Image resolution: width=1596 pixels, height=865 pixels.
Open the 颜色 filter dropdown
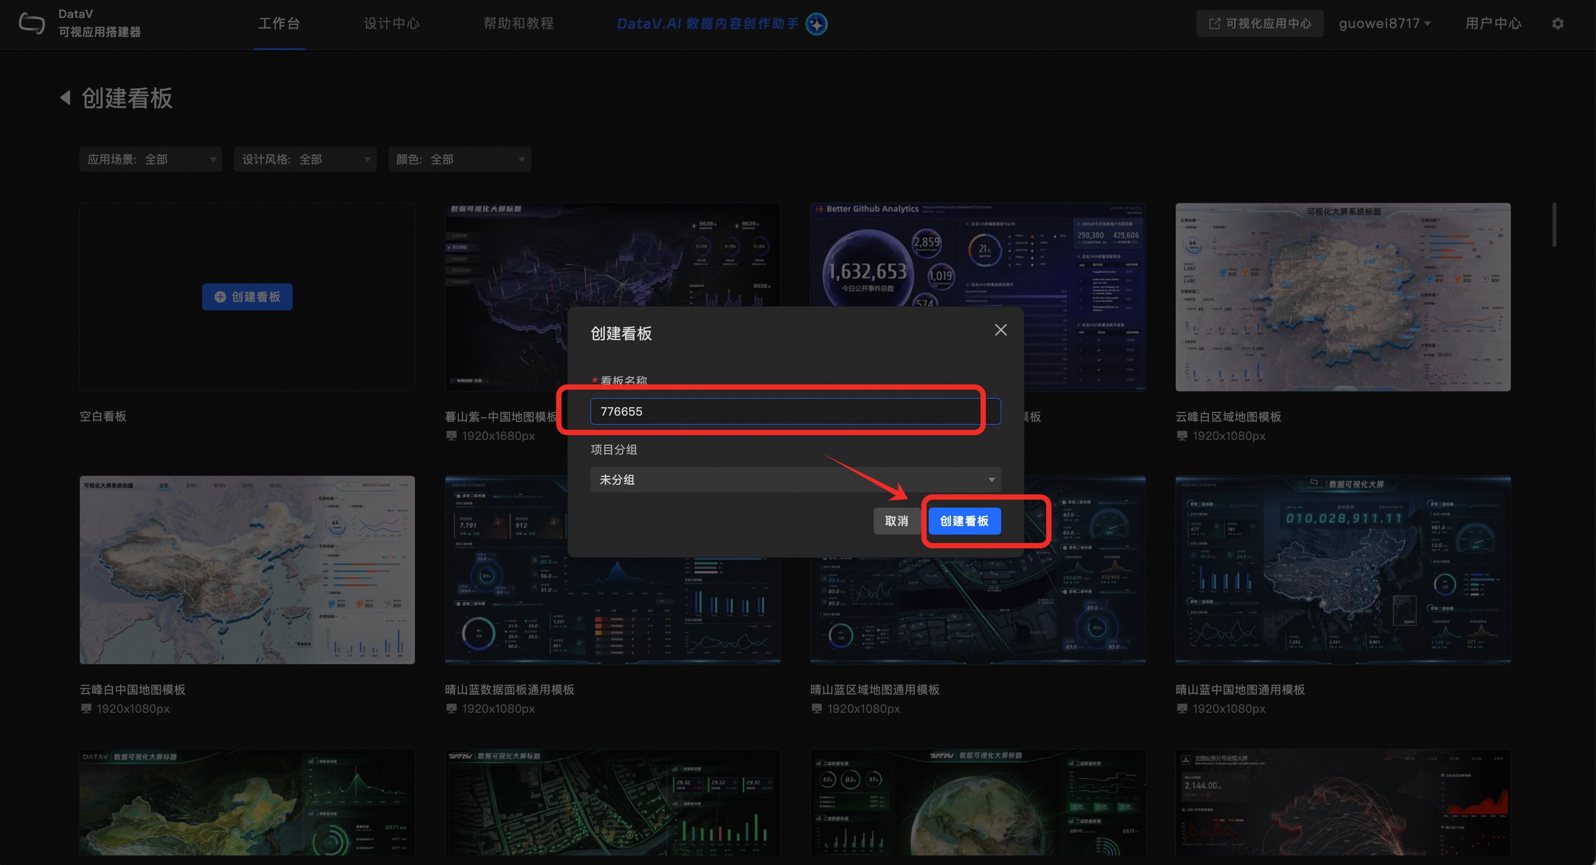(x=459, y=159)
